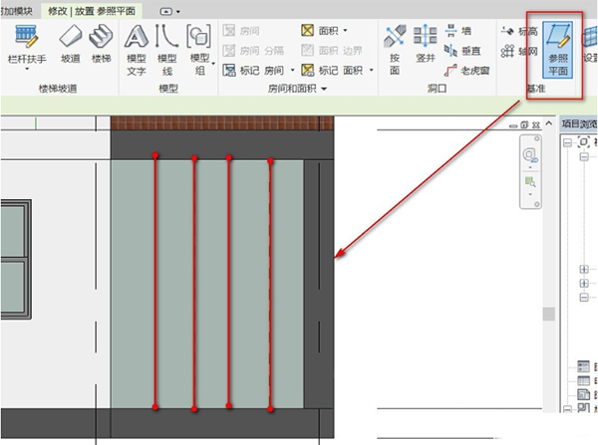Viewport: 598px width, 445px height.
Task: Collapse the top-level project browser tree node
Action: point(567,142)
